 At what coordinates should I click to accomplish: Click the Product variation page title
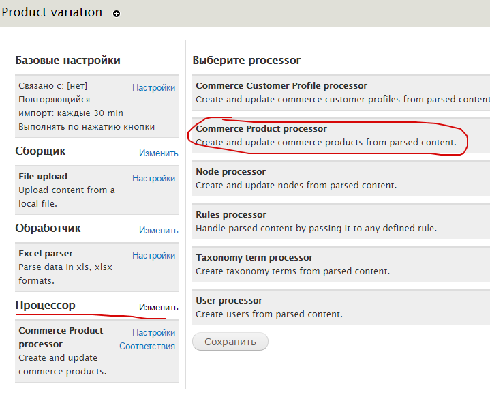[x=52, y=12]
